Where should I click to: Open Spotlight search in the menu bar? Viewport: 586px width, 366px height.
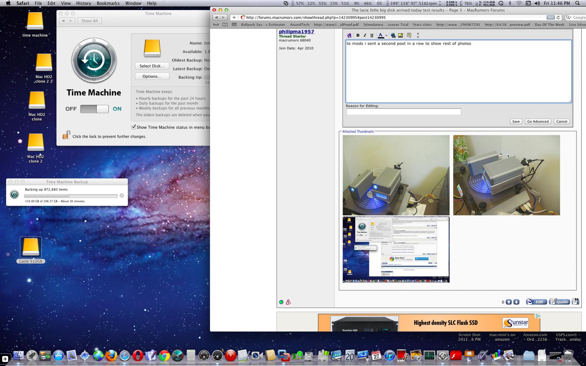click(577, 3)
